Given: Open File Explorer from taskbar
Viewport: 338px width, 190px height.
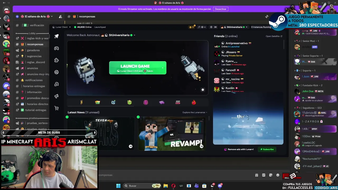Looking at the screenshot, I should (166, 186).
